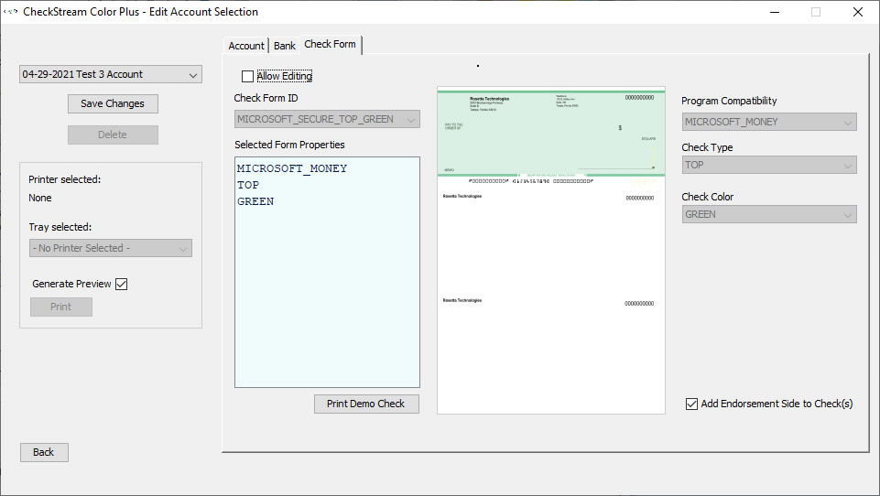The height and width of the screenshot is (496, 880).
Task: Open the Program Compatibility dropdown
Action: pyautogui.click(x=769, y=122)
